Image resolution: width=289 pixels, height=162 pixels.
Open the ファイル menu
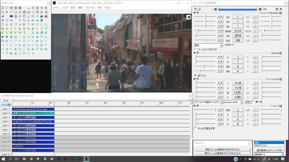coord(56,8)
